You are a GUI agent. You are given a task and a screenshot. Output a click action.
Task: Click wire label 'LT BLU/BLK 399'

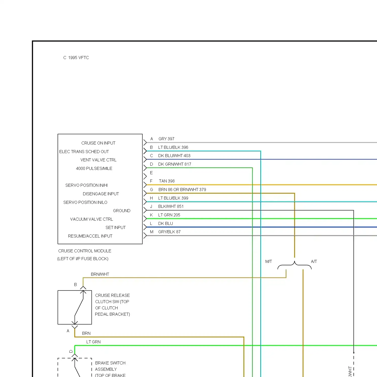[173, 198]
